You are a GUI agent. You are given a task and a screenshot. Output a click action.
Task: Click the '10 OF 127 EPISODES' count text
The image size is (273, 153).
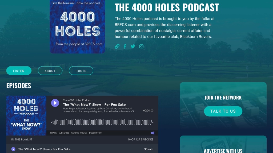(x=140, y=139)
